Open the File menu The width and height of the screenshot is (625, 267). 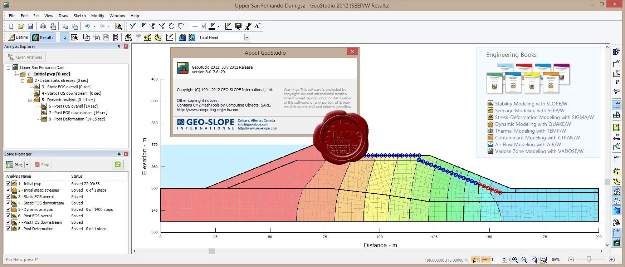coord(12,16)
